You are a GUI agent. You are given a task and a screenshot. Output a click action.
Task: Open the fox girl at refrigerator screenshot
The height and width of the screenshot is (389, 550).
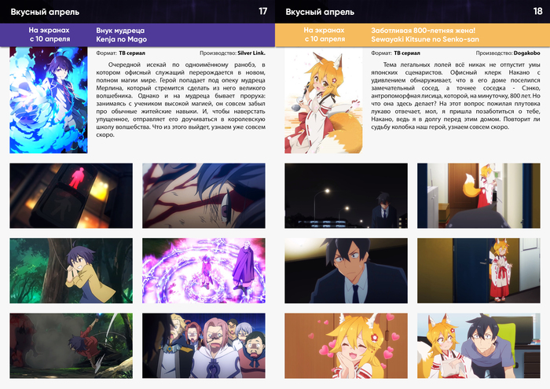click(x=478, y=196)
